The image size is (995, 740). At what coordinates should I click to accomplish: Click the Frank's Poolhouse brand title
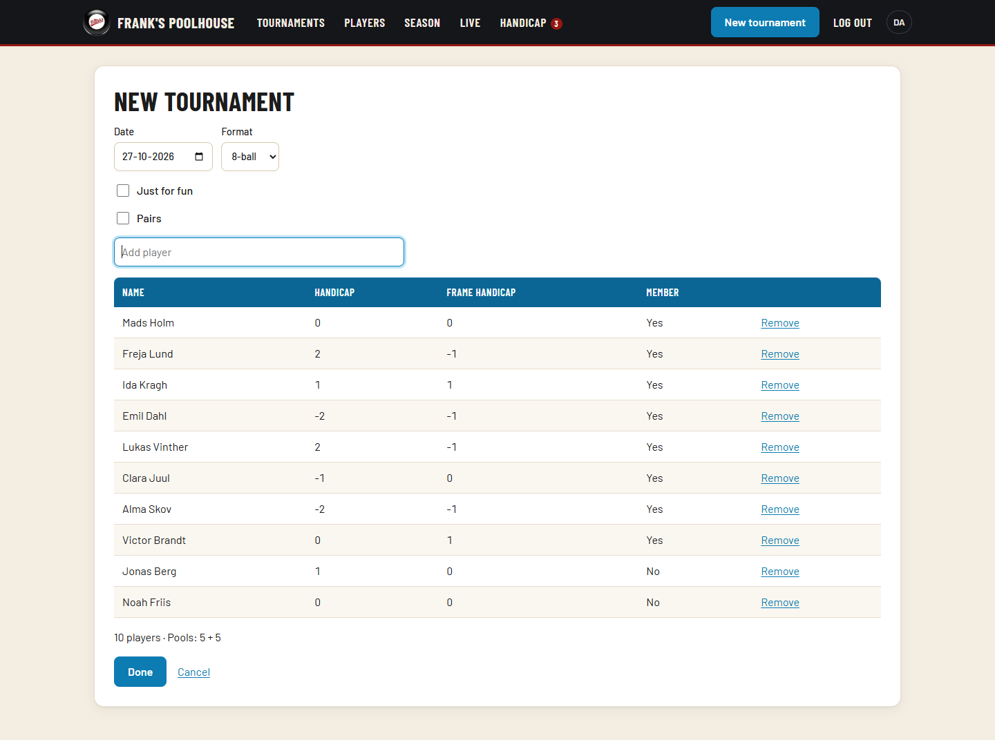point(176,23)
